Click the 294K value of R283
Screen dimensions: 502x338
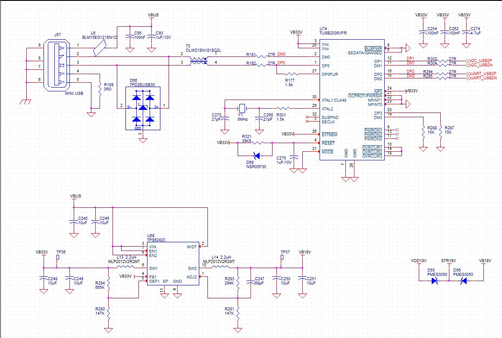229,283
